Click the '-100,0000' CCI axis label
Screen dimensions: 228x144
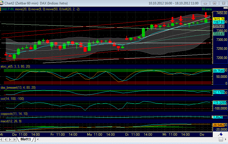click(x=221, y=108)
